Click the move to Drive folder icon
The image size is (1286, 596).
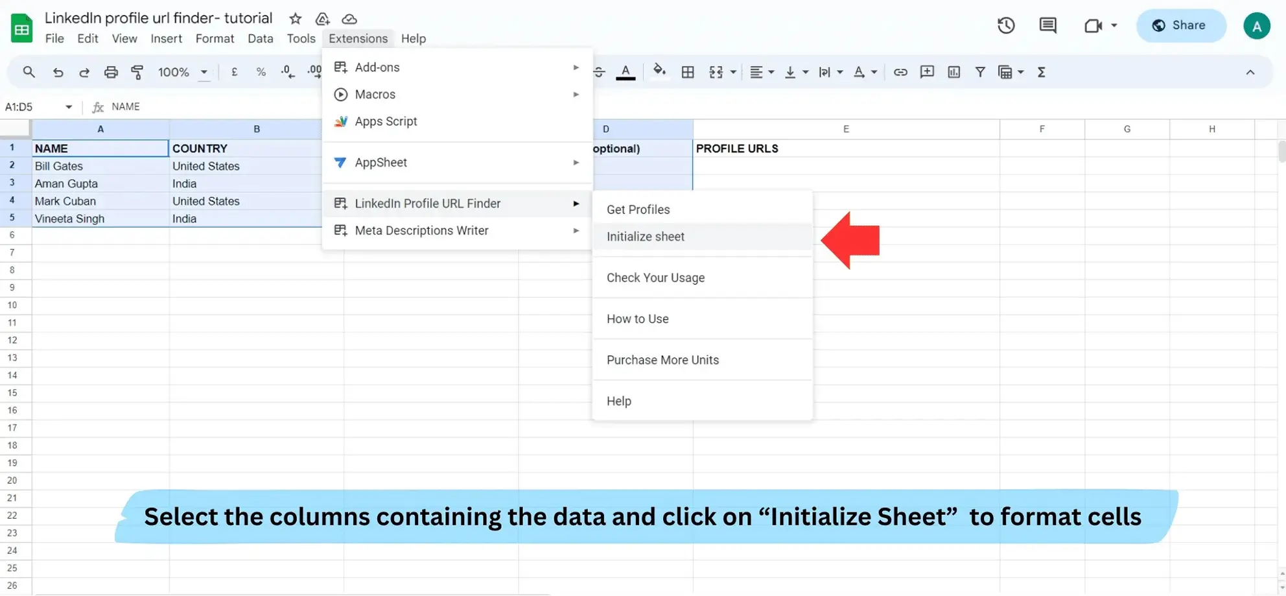pyautogui.click(x=322, y=19)
